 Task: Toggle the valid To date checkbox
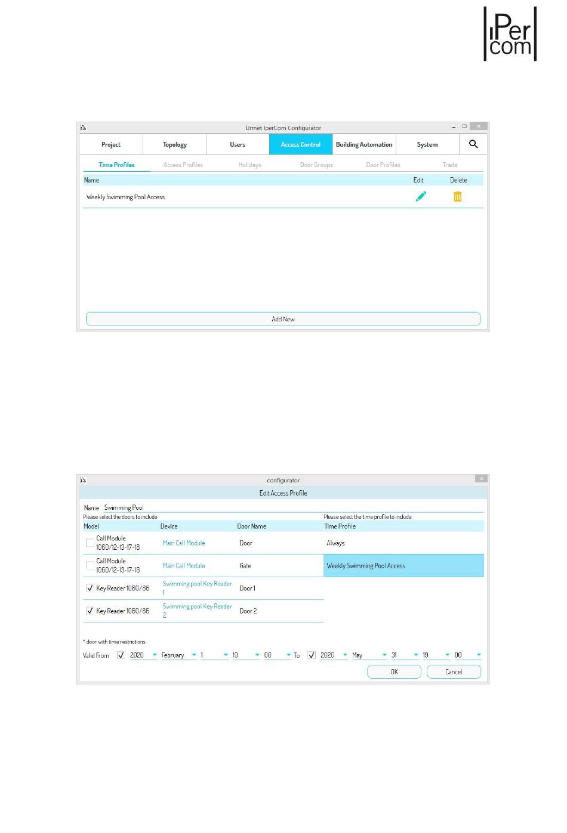tap(312, 655)
